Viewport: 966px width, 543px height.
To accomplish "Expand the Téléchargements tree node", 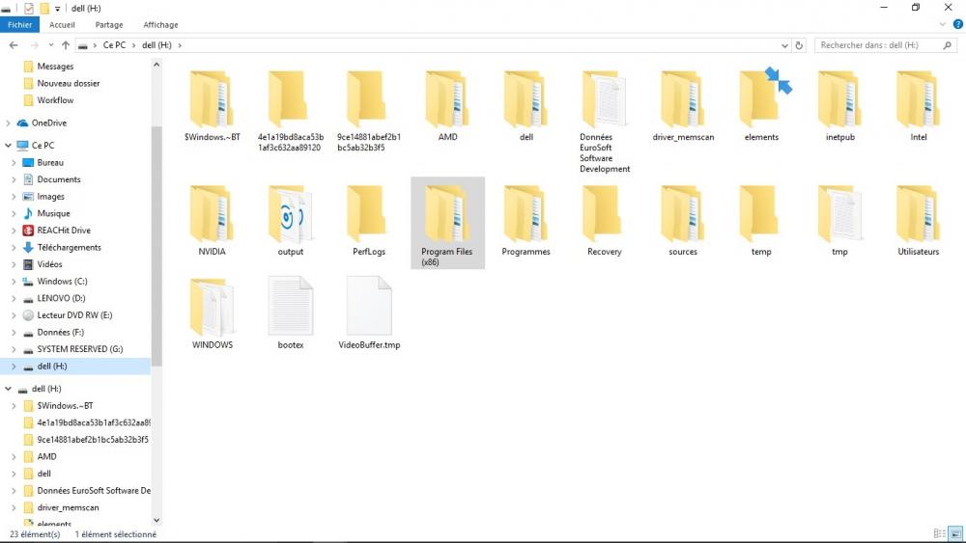I will click(14, 247).
